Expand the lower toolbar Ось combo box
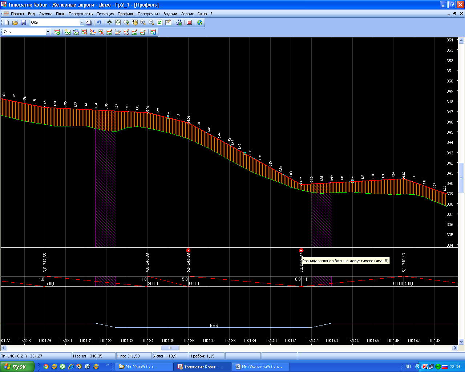Viewport: 465px width, 372px height. (x=48, y=32)
